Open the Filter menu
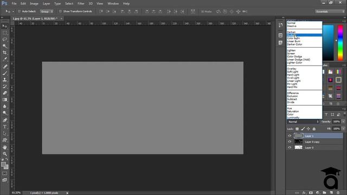This screenshot has width=347, height=195. pyautogui.click(x=81, y=4)
